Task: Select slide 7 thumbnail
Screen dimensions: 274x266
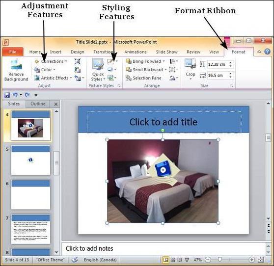Action: coord(30,229)
